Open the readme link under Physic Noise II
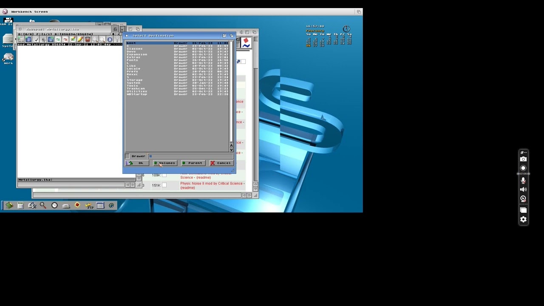Viewport: 544px width, 306px height. (187, 188)
